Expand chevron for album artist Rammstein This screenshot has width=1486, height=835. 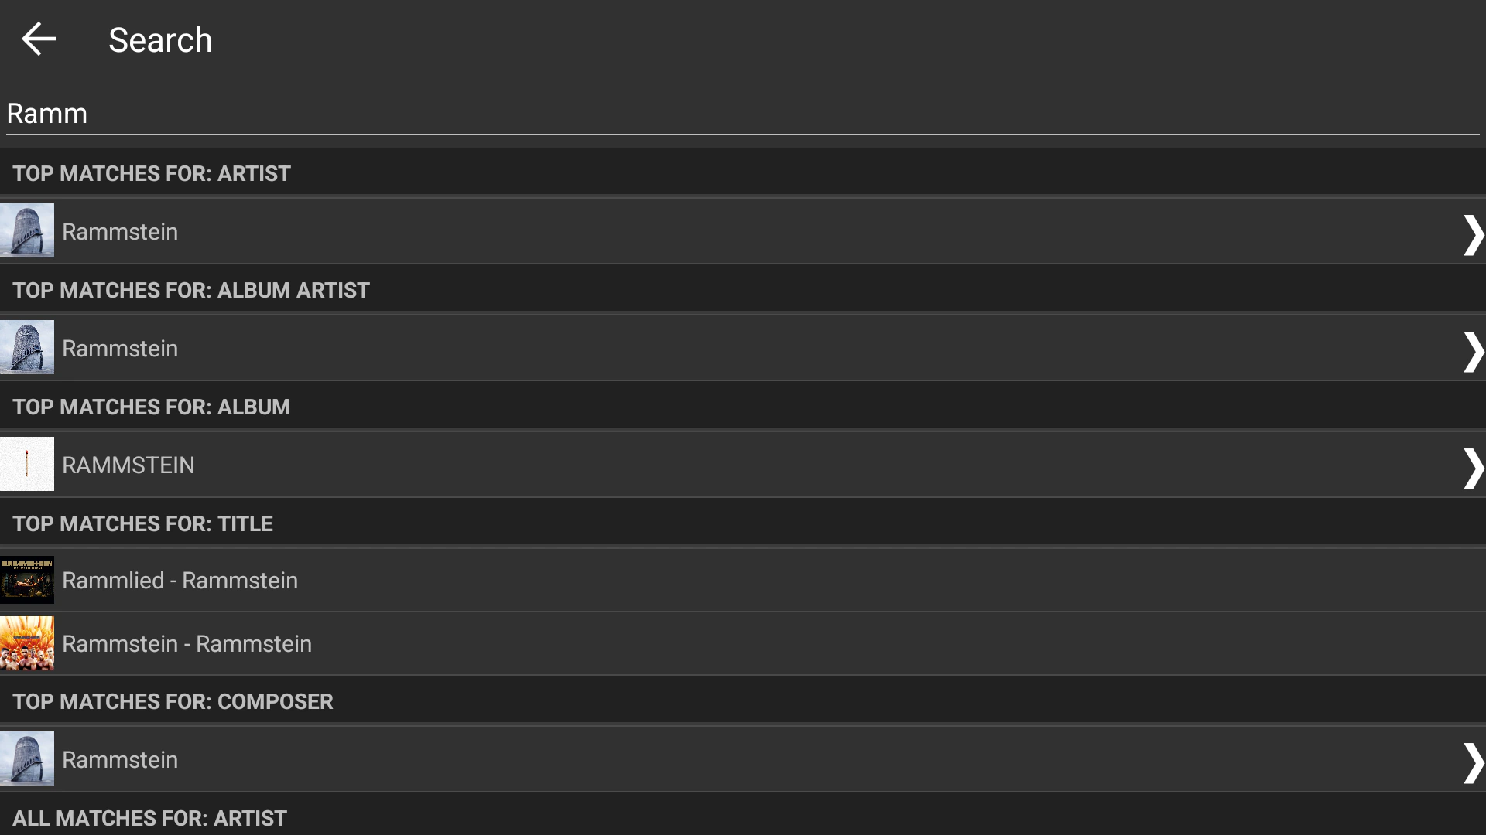[x=1472, y=351]
